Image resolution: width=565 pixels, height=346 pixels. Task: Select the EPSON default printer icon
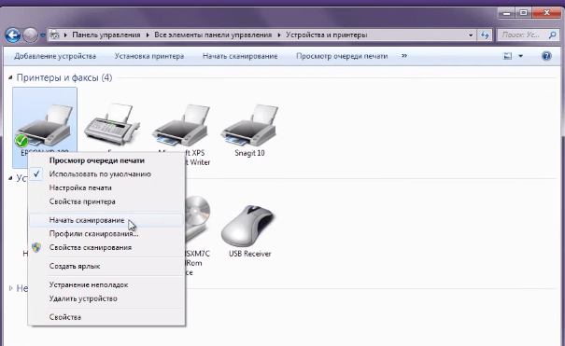[x=45, y=126]
